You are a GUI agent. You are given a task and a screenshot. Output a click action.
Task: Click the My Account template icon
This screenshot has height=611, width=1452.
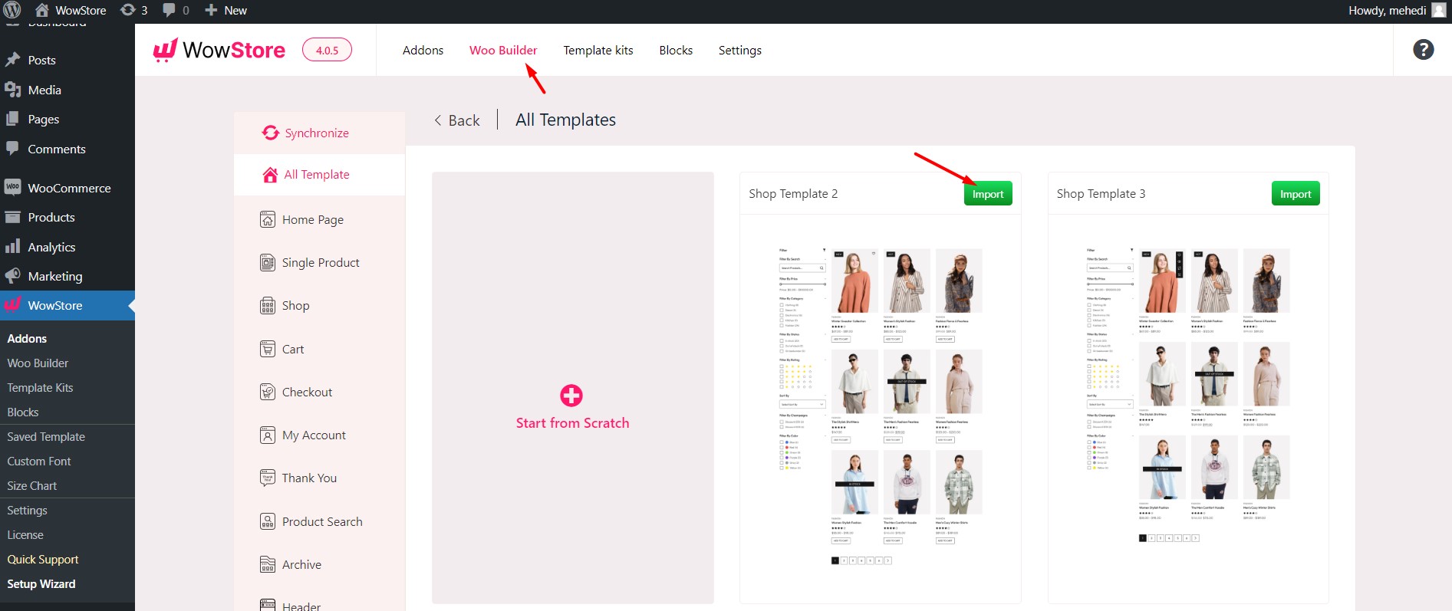[x=267, y=435]
